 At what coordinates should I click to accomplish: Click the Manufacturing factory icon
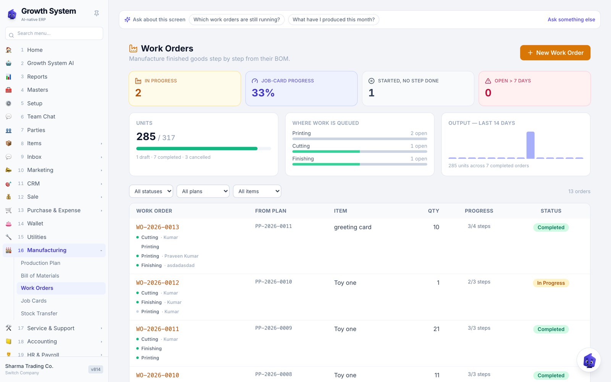[x=9, y=251]
